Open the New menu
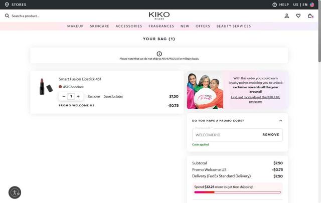Screen dimensions: 321x203 click(x=185, y=26)
